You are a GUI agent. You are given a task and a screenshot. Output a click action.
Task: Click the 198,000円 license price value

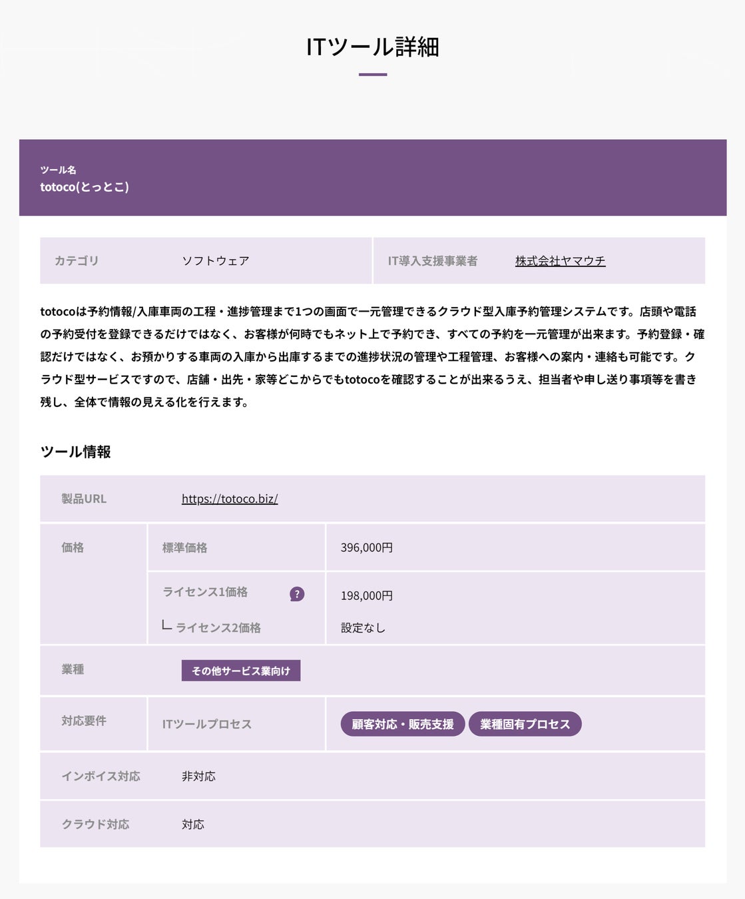367,595
